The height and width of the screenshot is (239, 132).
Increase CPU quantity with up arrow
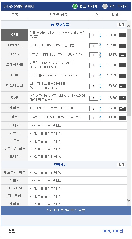(x=100, y=34)
